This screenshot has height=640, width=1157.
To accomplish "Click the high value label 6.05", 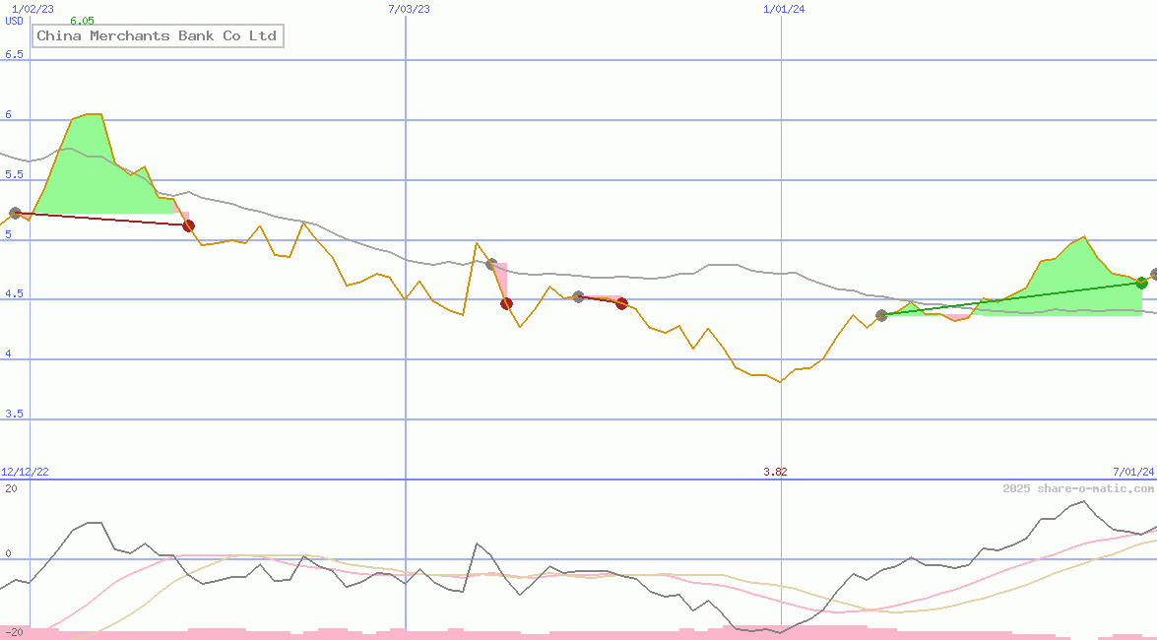I will pos(84,19).
